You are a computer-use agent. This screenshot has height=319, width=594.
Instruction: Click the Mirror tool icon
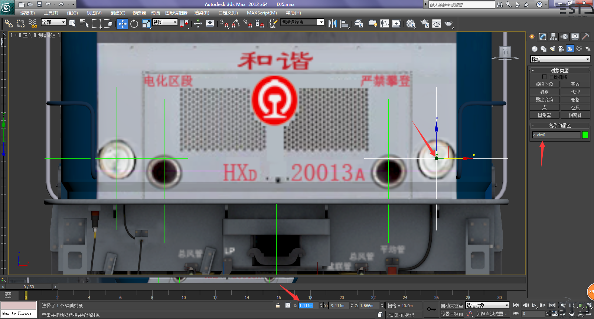coord(332,23)
